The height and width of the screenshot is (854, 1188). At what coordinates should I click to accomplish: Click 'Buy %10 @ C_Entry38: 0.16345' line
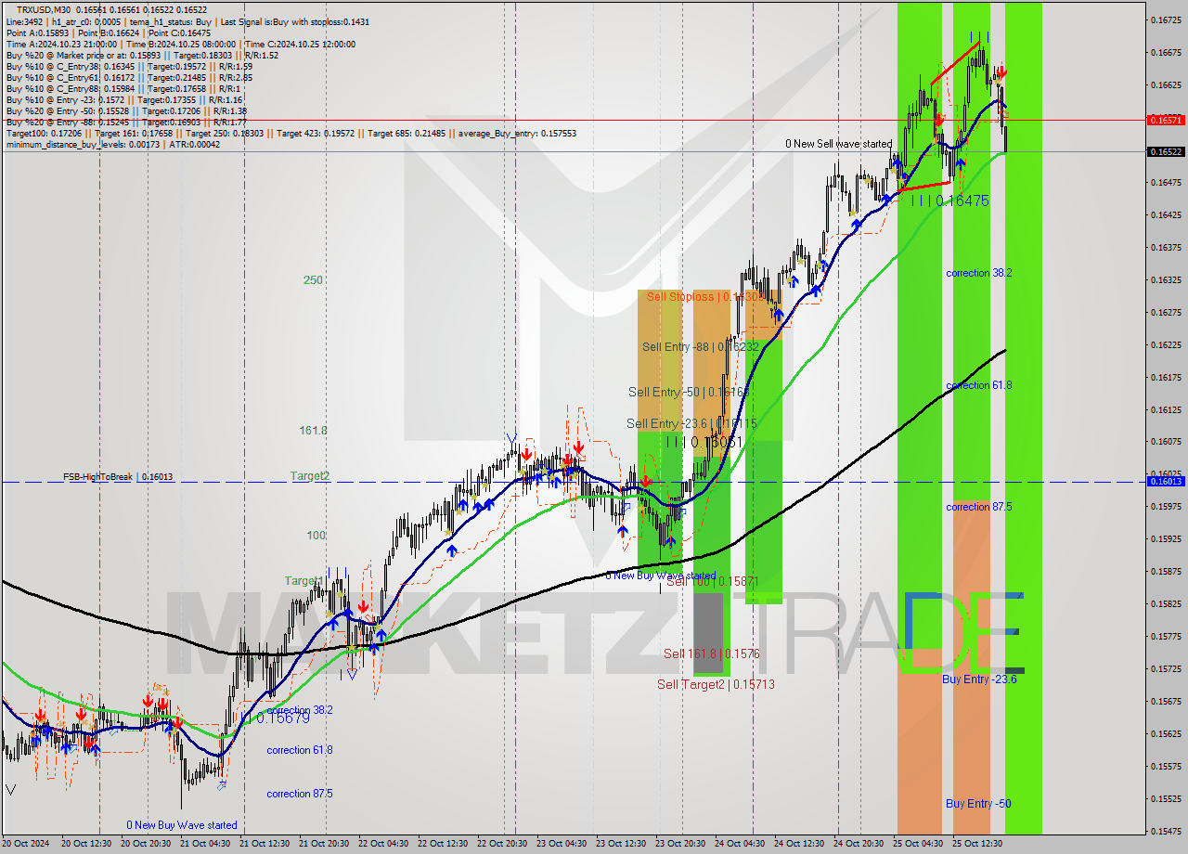pos(128,67)
